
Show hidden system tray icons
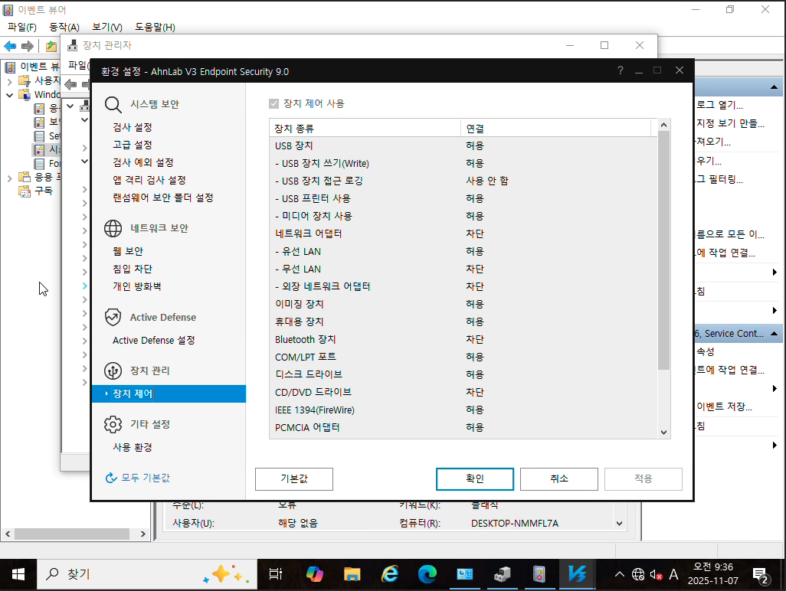click(619, 574)
